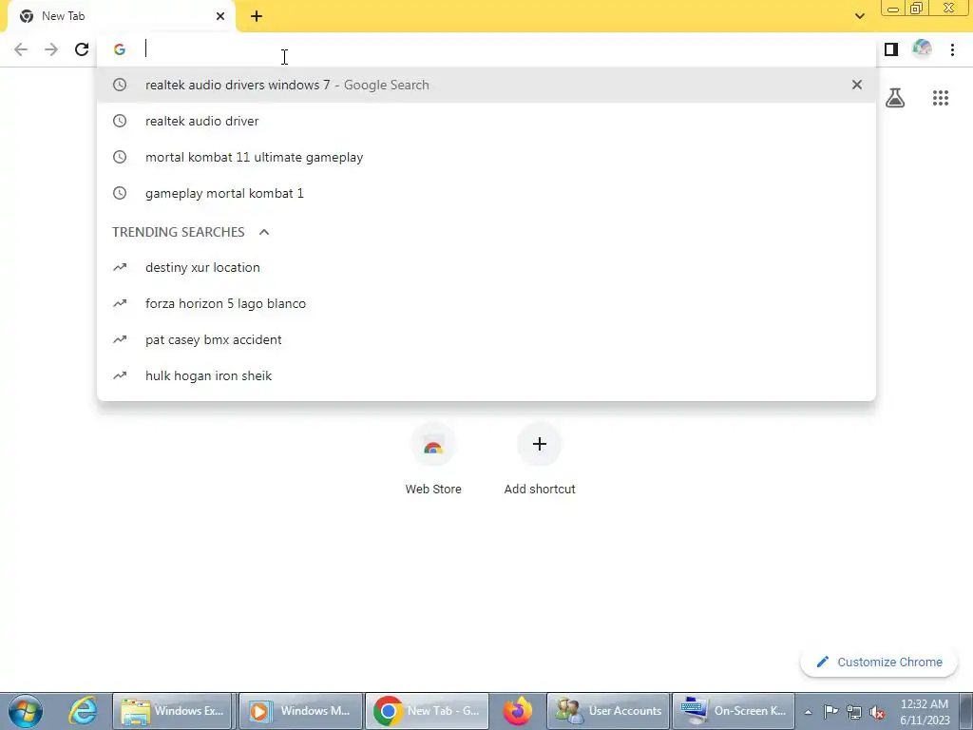973x730 pixels.
Task: Select mortal kombat 11 ultimate gameplay suggestion
Action: 486,157
